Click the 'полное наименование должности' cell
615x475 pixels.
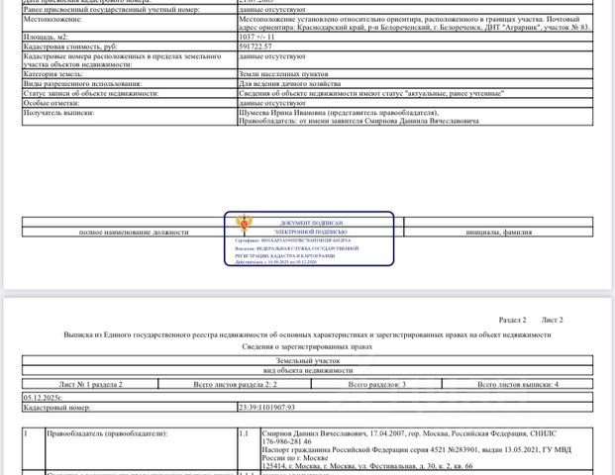(x=134, y=232)
